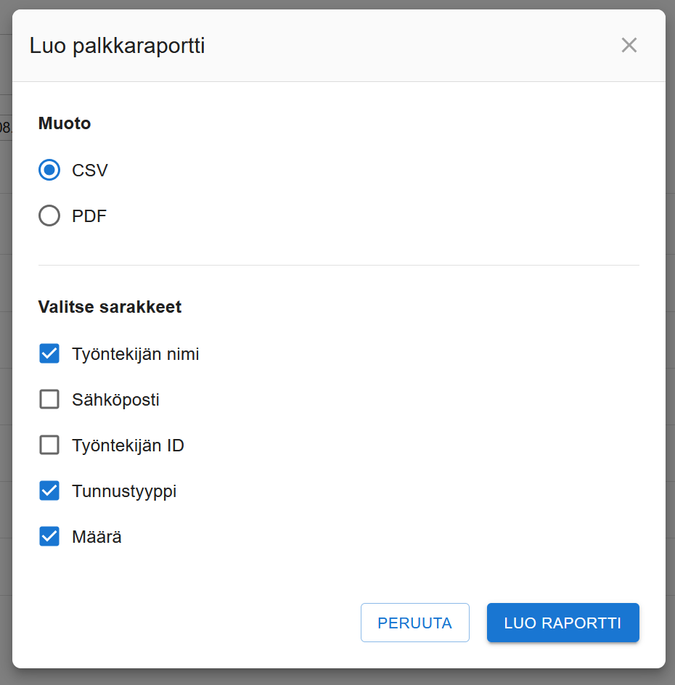The height and width of the screenshot is (685, 675).
Task: Disable the Tunnustyyppi checkbox
Action: (49, 491)
